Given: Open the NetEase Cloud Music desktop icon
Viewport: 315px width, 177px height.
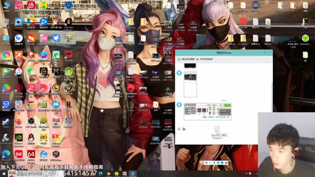Looking at the screenshot, I should (x=31, y=6).
